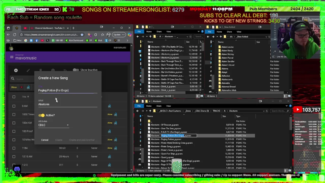Open the mavomusic hamburger menu
This screenshot has width=325, height=183.
[12, 57]
